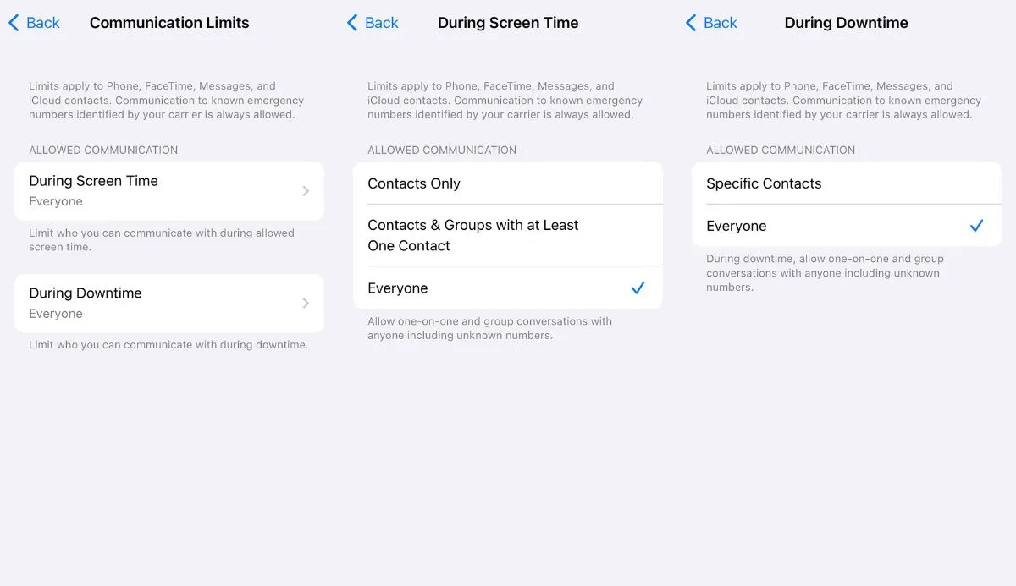Go back from During Screen Time screen

coord(373,23)
